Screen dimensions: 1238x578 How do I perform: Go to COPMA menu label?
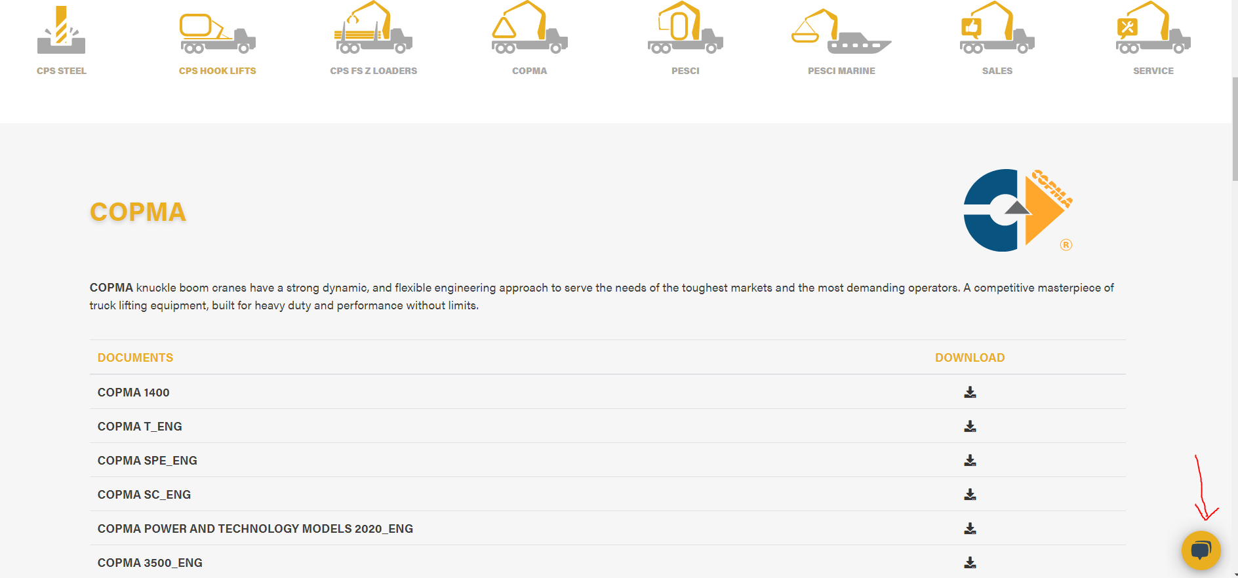click(x=529, y=71)
